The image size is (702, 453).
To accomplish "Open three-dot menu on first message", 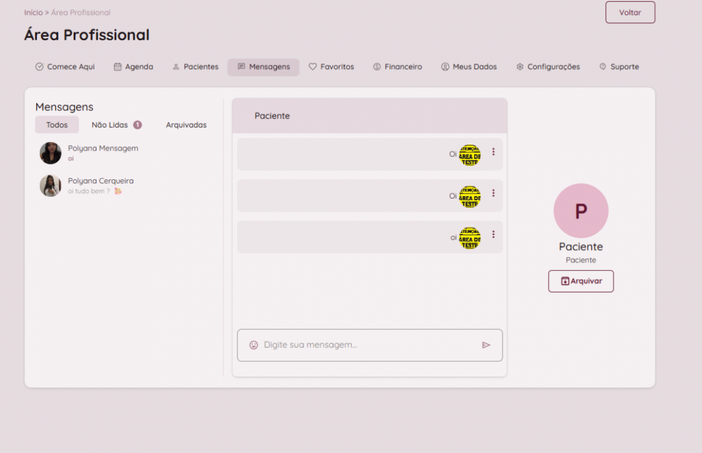I will (493, 152).
